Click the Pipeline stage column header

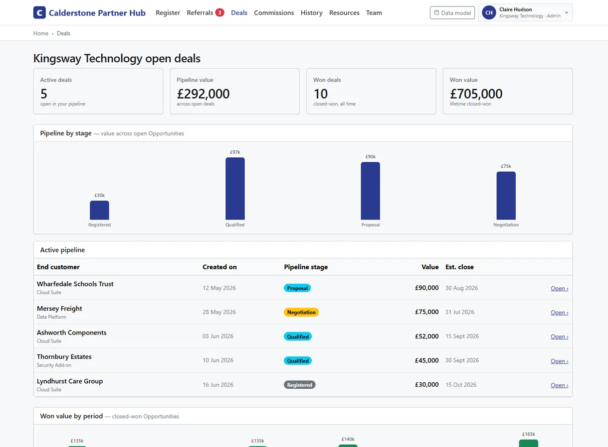[x=306, y=267]
